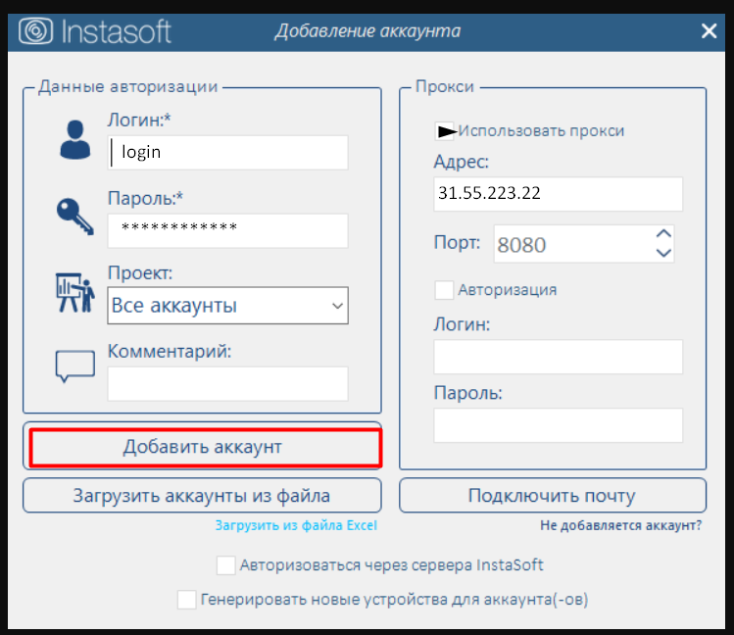
Task: Focus the Логин field containing login
Action: 227,153
